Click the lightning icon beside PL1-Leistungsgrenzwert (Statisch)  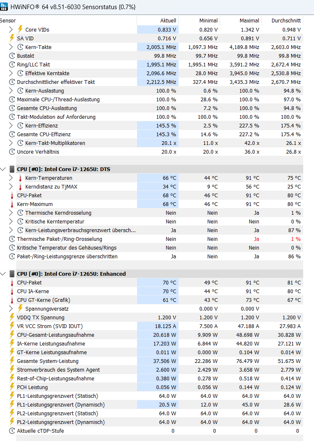pyautogui.click(x=12, y=396)
